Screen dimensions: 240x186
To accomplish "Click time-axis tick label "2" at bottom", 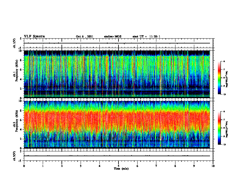I will (x=62, y=166).
